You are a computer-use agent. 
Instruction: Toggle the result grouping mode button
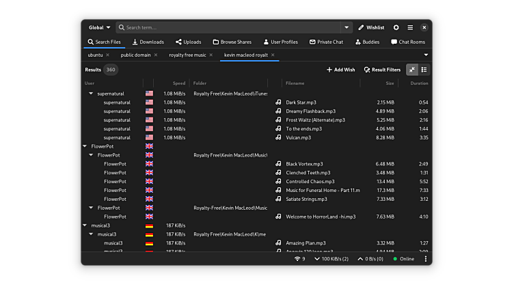[x=424, y=70]
